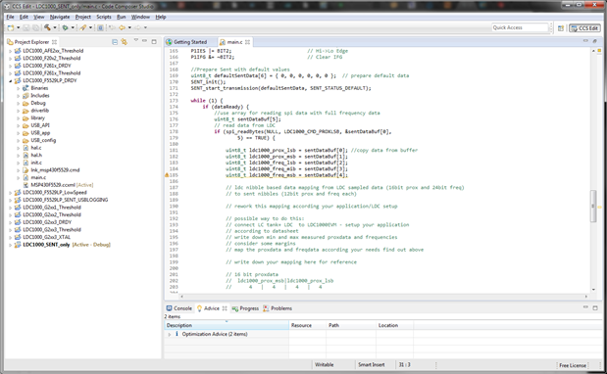Select the USB_API folder
Image resolution: width=607 pixels, height=374 pixels.
click(x=40, y=125)
